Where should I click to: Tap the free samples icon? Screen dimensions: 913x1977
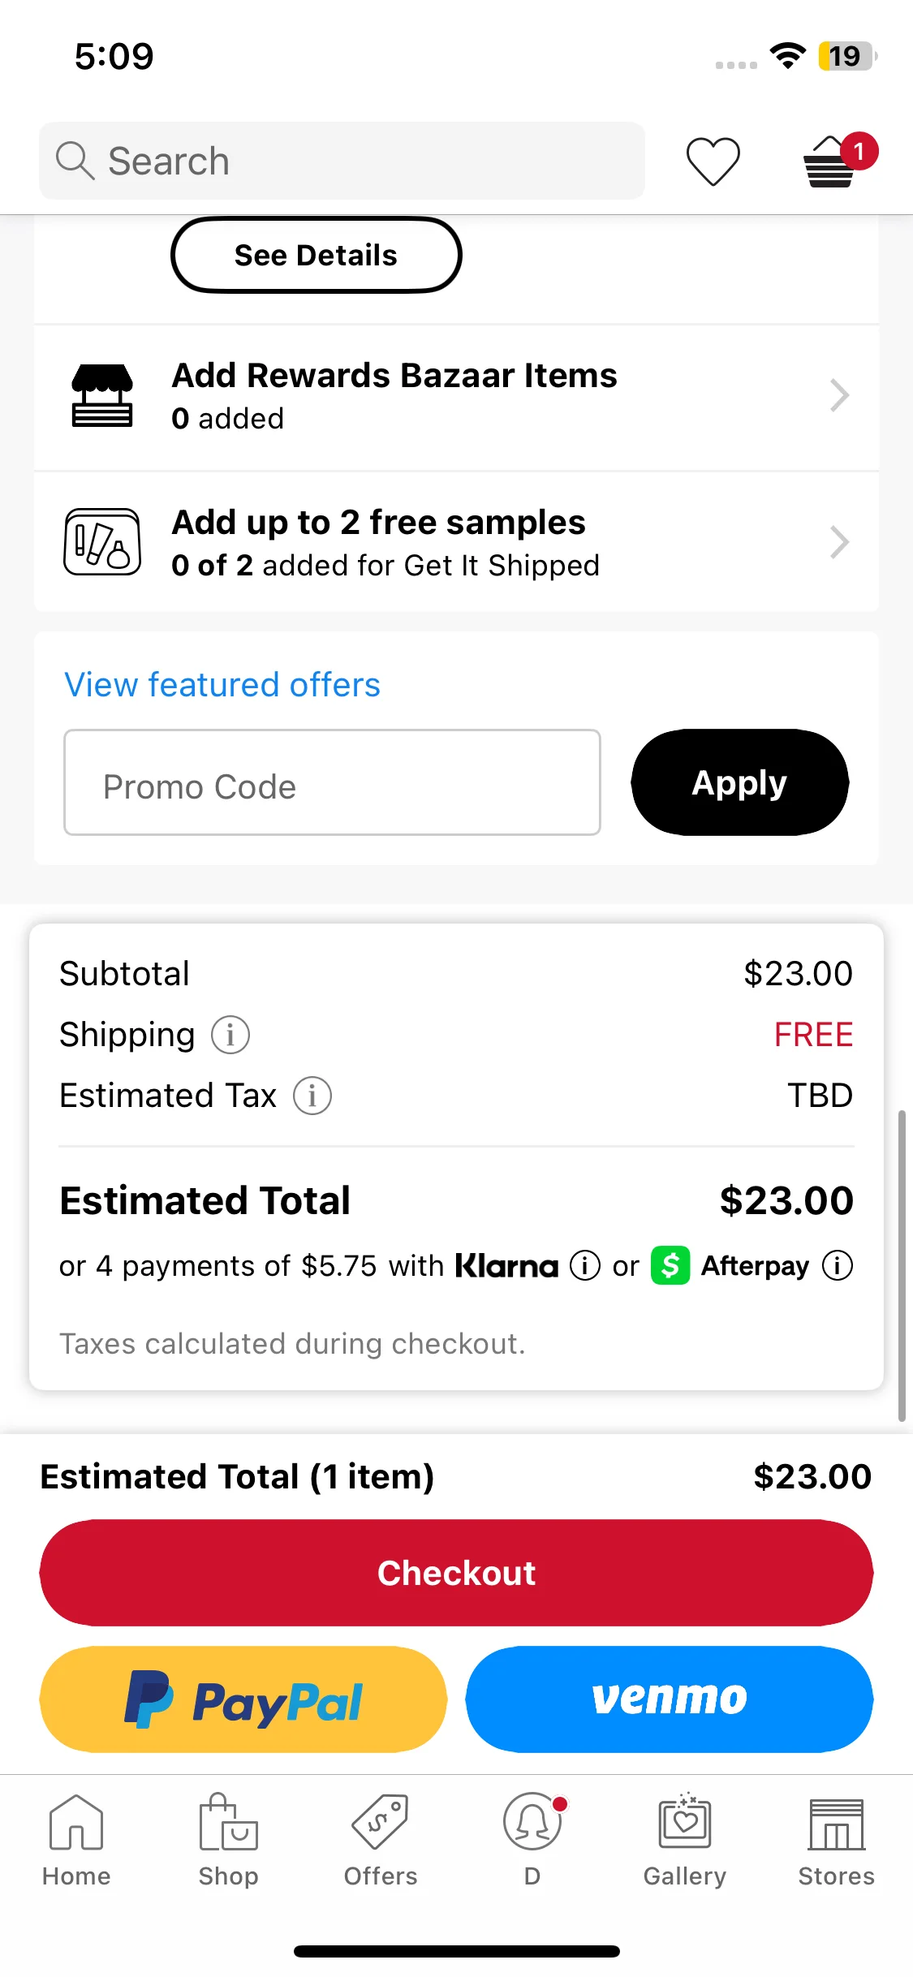click(x=102, y=541)
